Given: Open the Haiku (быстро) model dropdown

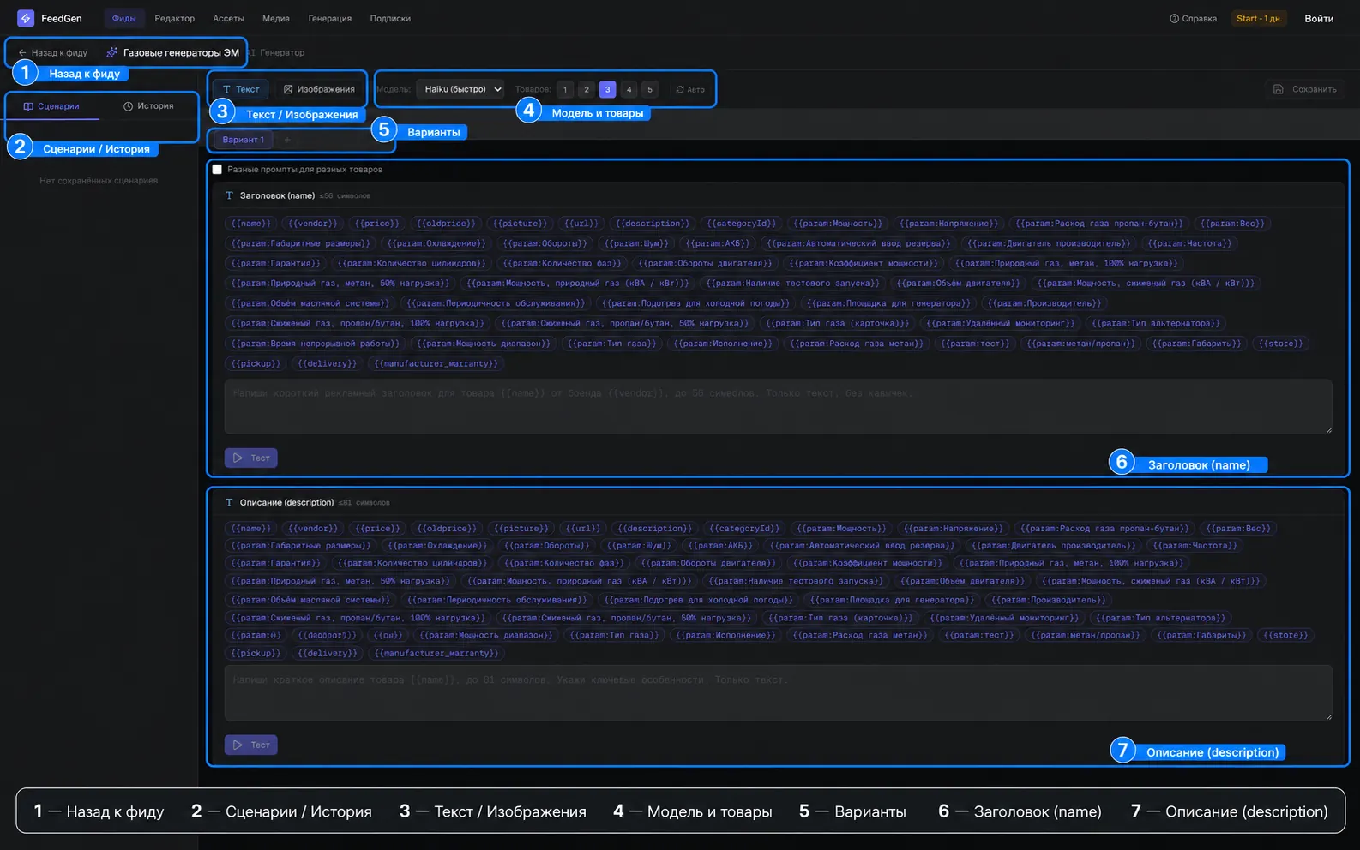Looking at the screenshot, I should pos(461,89).
